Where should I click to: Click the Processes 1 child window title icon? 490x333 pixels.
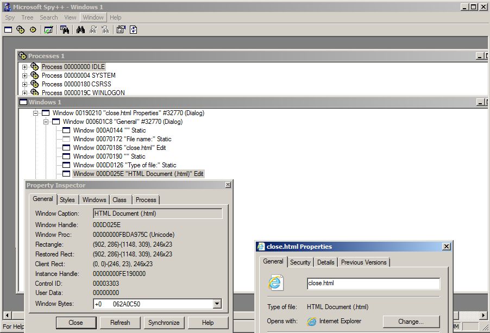pyautogui.click(x=22, y=56)
